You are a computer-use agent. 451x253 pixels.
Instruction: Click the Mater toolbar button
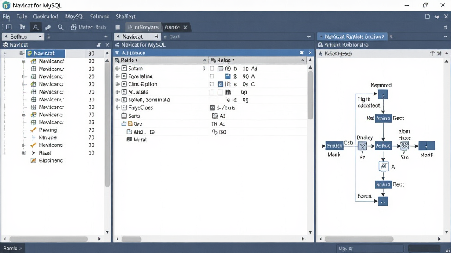(89, 27)
